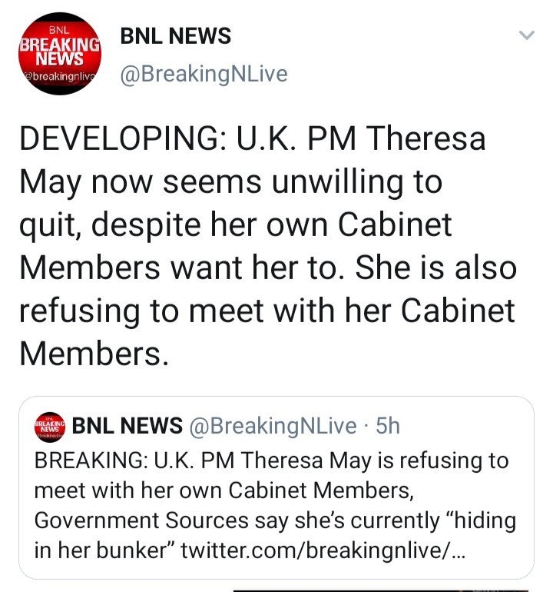
Task: Open the BNL NEWS author name at top
Action: [x=175, y=35]
